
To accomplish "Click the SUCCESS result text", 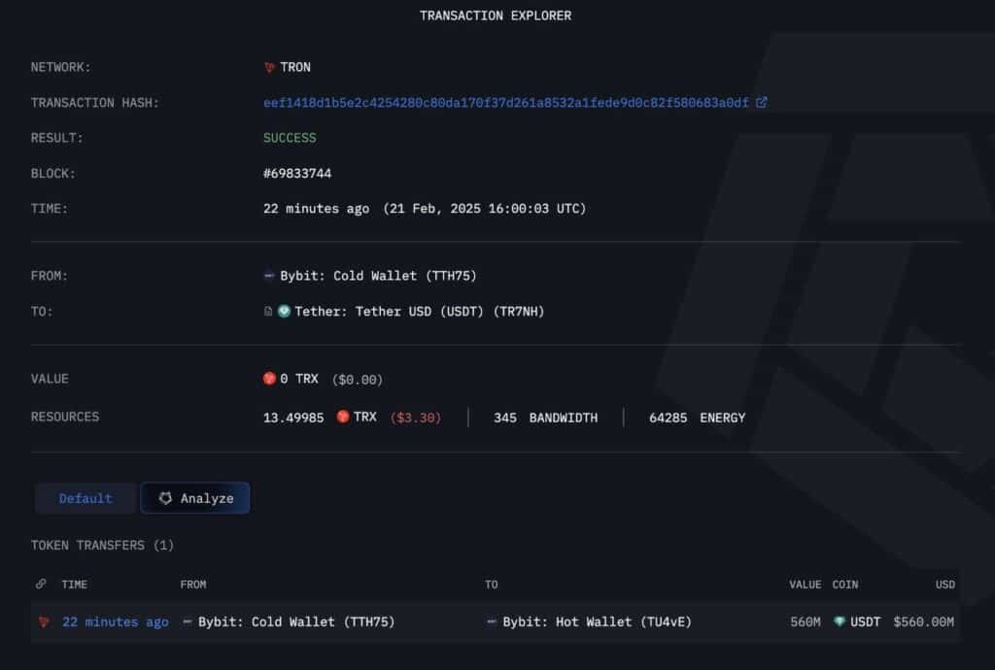I will pyautogui.click(x=290, y=138).
